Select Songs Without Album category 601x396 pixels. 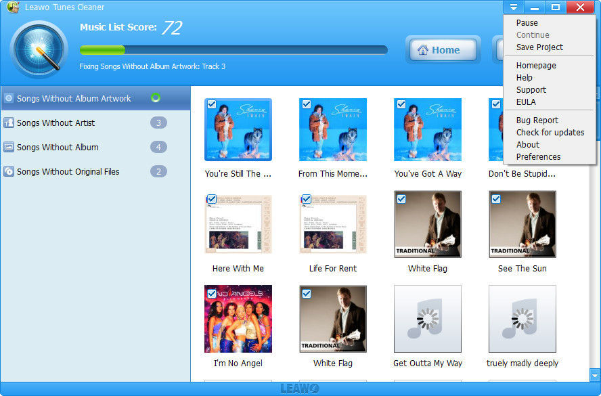[95, 147]
